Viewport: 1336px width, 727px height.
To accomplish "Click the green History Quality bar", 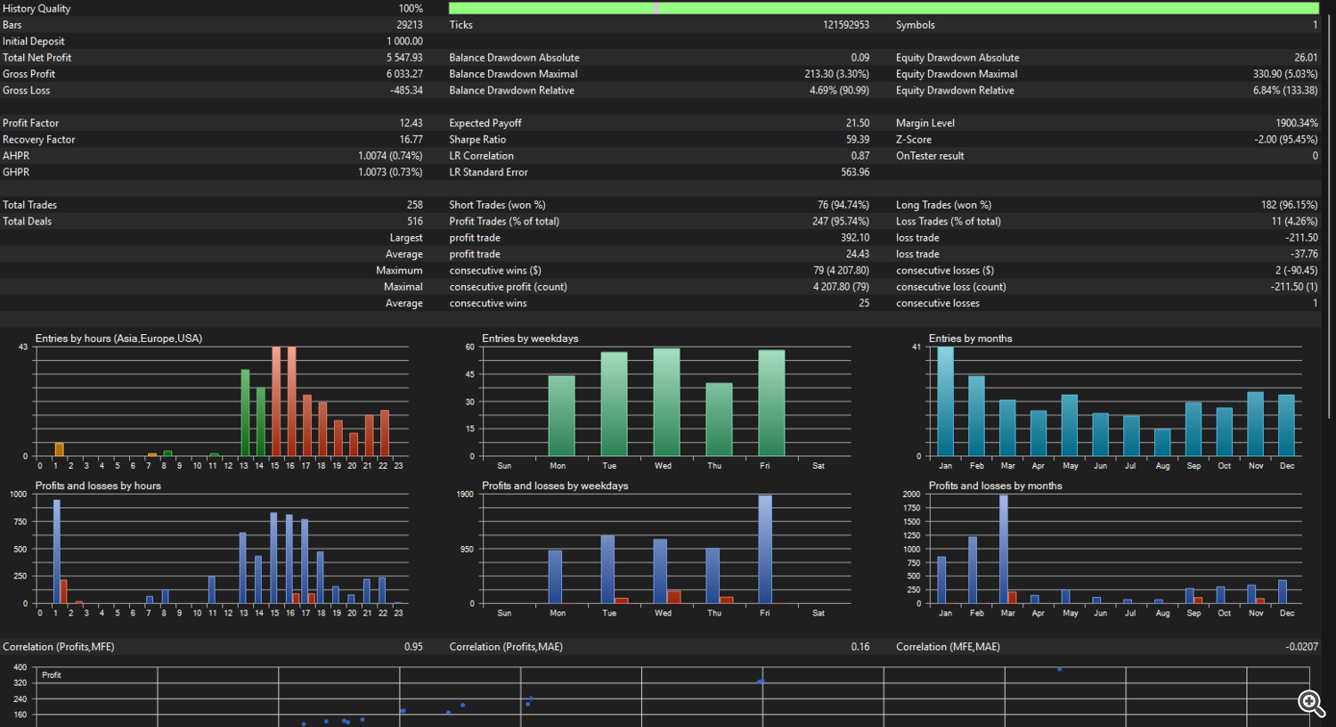I will click(x=882, y=8).
